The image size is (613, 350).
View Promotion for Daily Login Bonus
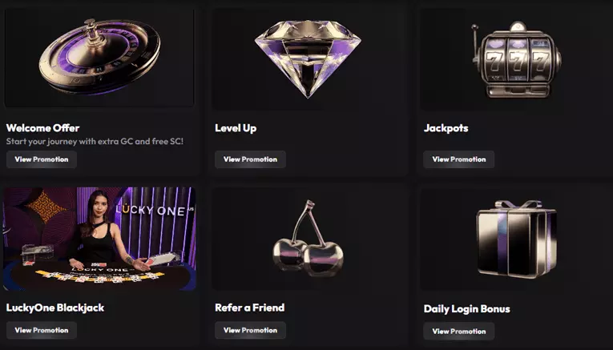pyautogui.click(x=459, y=332)
